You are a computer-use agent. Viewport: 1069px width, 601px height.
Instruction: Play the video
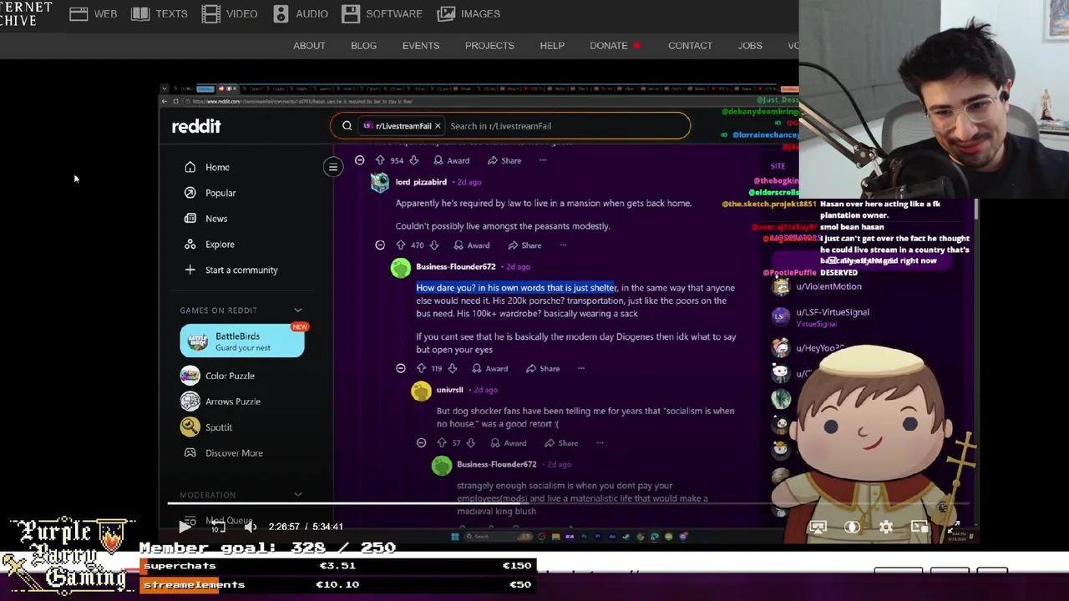[185, 527]
